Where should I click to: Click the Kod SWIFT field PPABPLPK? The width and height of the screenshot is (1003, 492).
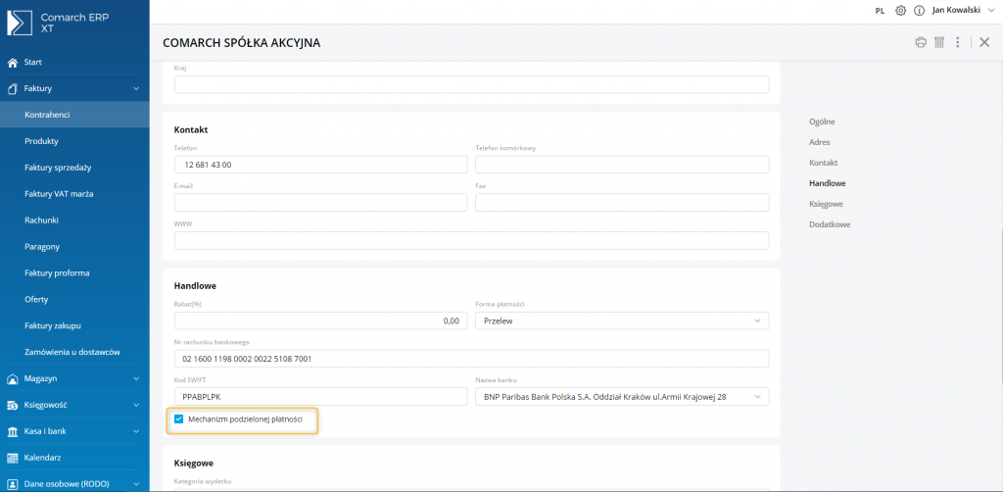(x=320, y=397)
